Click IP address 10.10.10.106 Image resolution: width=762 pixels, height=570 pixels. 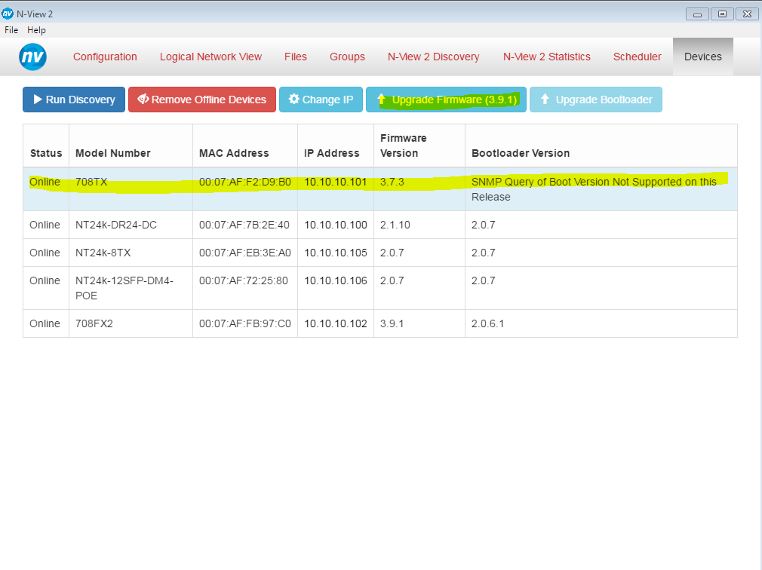335,280
